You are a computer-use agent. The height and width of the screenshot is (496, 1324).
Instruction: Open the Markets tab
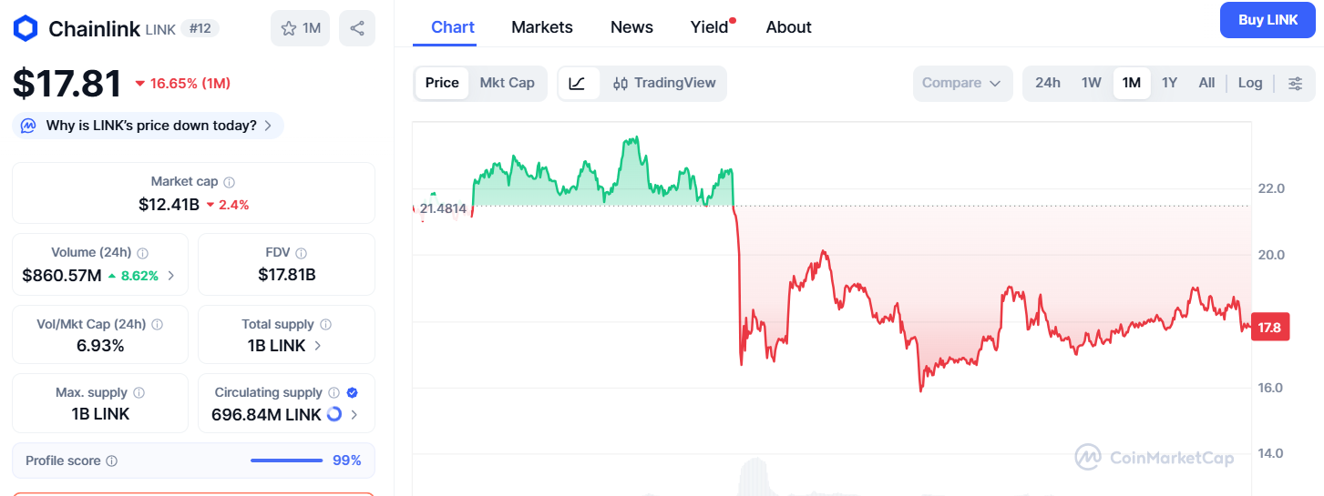542,27
